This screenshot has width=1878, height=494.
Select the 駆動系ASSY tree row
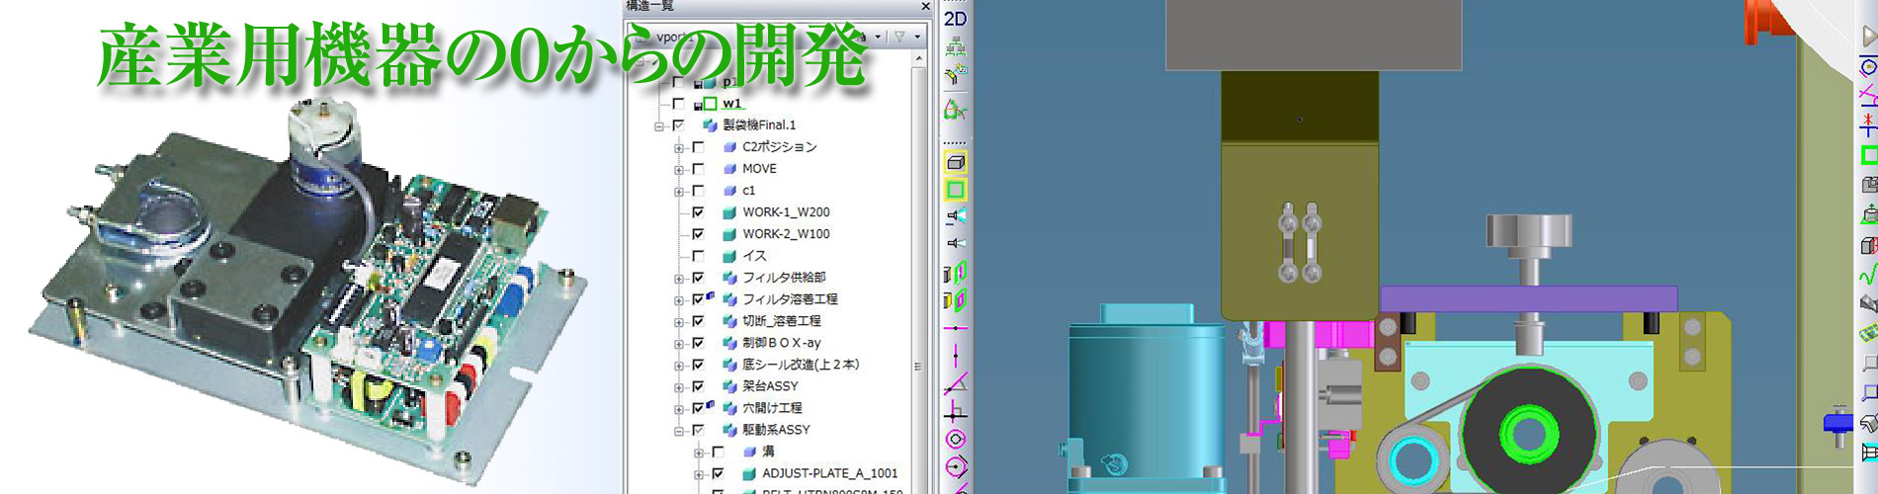point(776,430)
